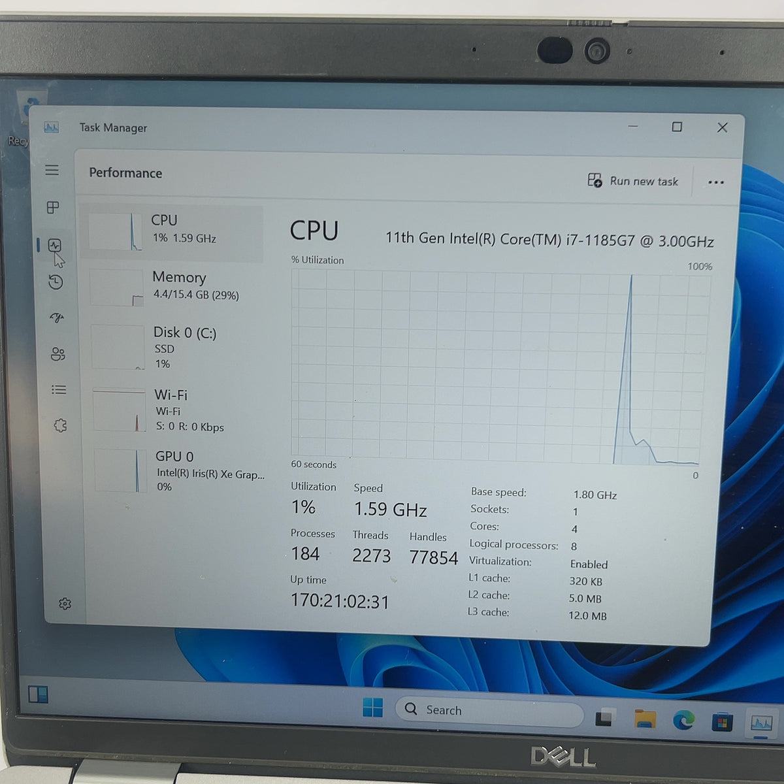
Task: Minimize the Task Manager window
Action: pyautogui.click(x=632, y=126)
